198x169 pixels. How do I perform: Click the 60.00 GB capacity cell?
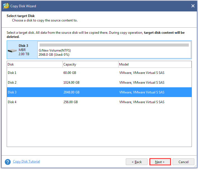point(70,73)
